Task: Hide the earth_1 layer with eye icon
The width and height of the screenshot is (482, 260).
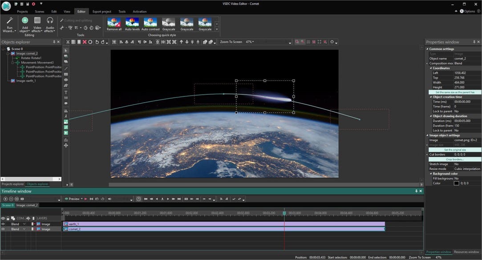Action: (x=3, y=224)
